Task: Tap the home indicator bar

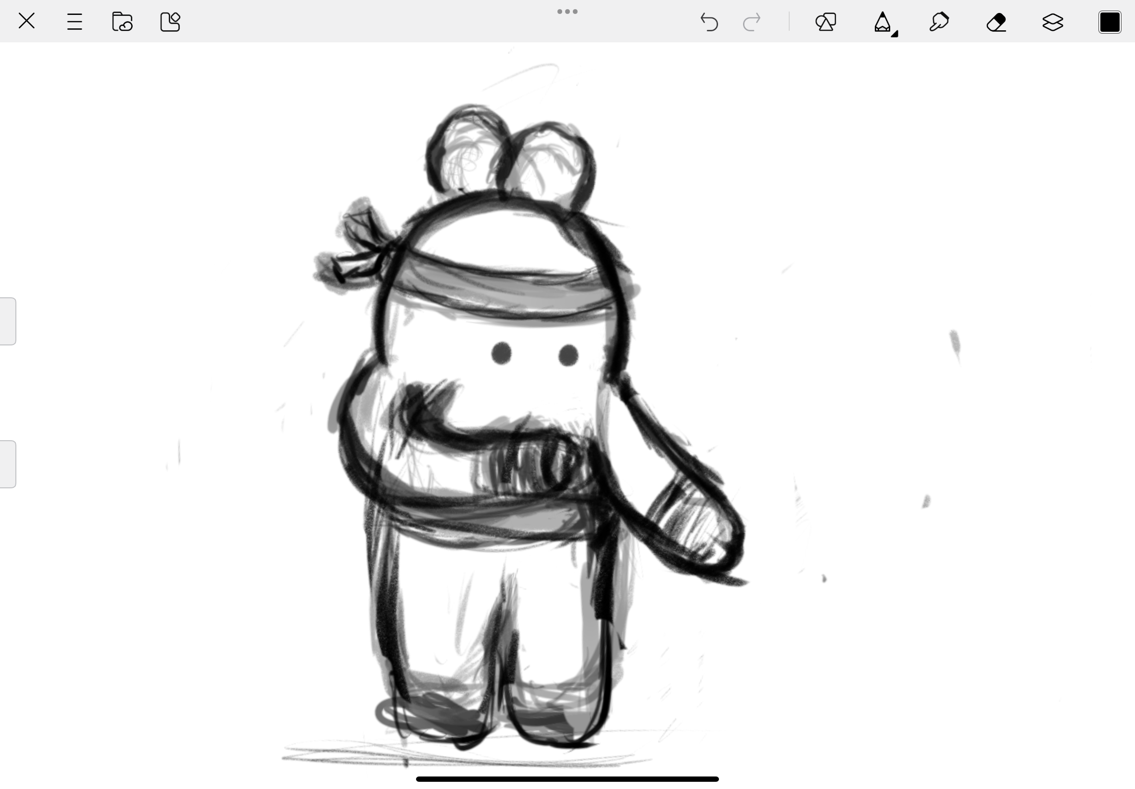Action: (x=567, y=779)
